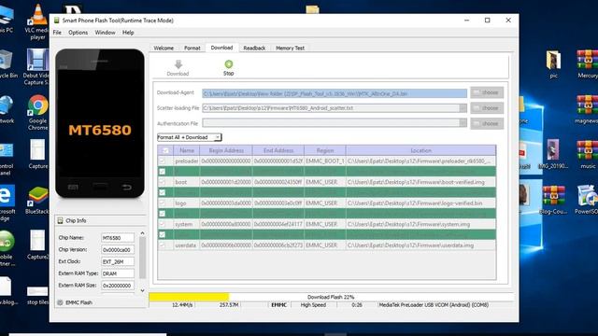Open the Help menu
This screenshot has width=598, height=336.
(128, 33)
